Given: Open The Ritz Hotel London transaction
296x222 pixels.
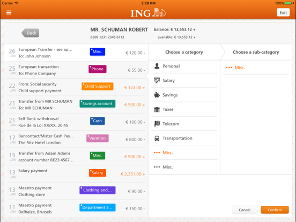Looking at the screenshot, I should (x=76, y=139).
